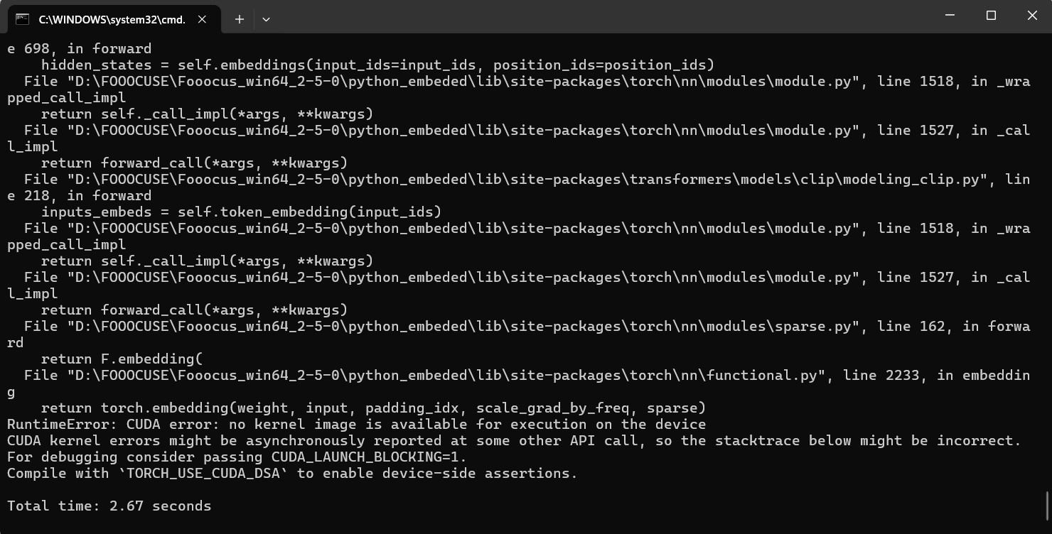The width and height of the screenshot is (1052, 534).
Task: Click the Total time: 2.67 seconds line
Action: (109, 506)
